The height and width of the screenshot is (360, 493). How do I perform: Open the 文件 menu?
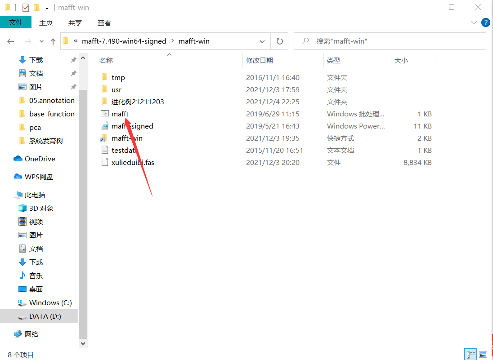(x=16, y=22)
